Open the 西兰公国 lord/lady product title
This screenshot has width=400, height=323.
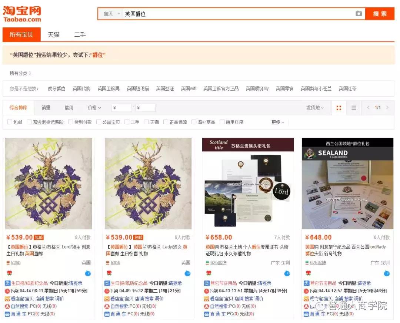click(346, 250)
